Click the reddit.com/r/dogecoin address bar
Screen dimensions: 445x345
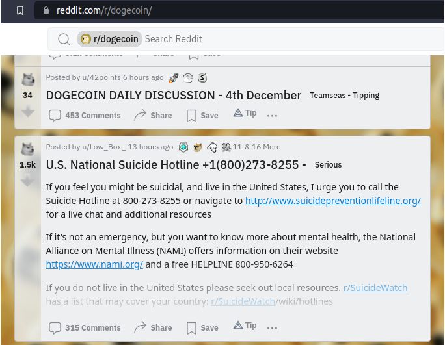[239, 10]
